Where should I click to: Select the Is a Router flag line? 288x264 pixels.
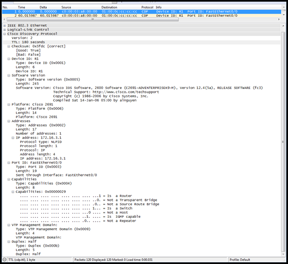(x=76, y=196)
